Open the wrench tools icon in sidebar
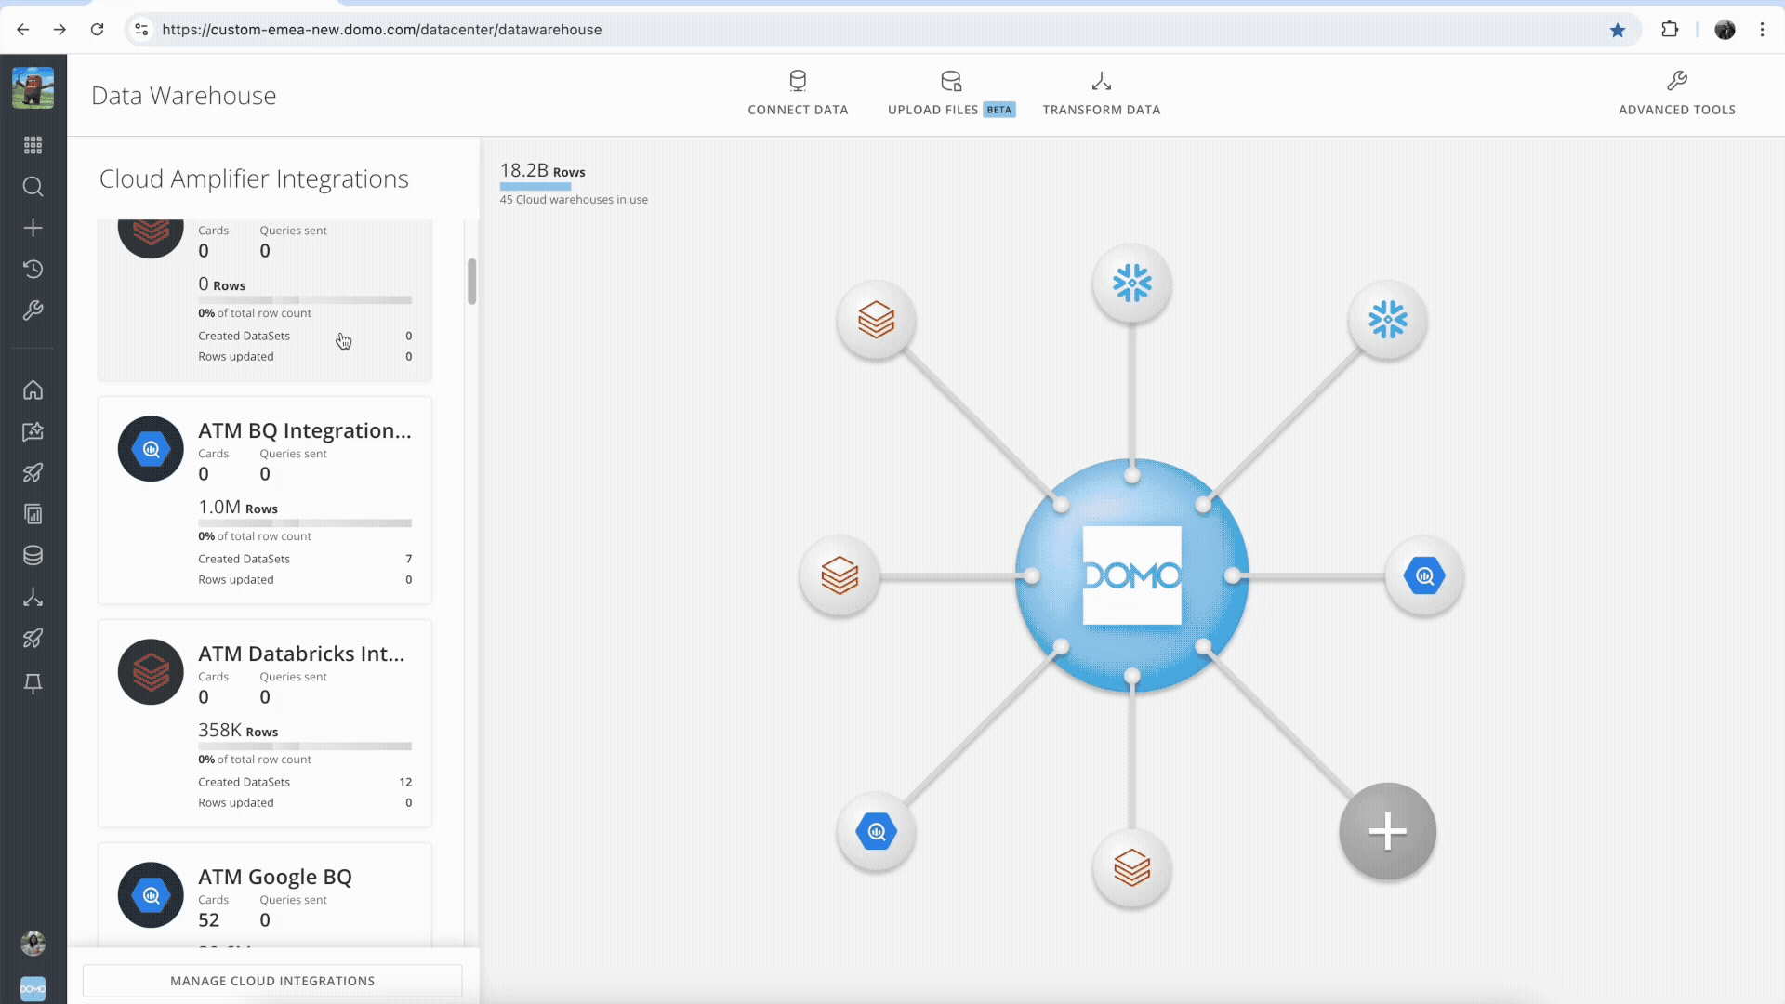Screen dimensions: 1785x1004 click(33, 310)
